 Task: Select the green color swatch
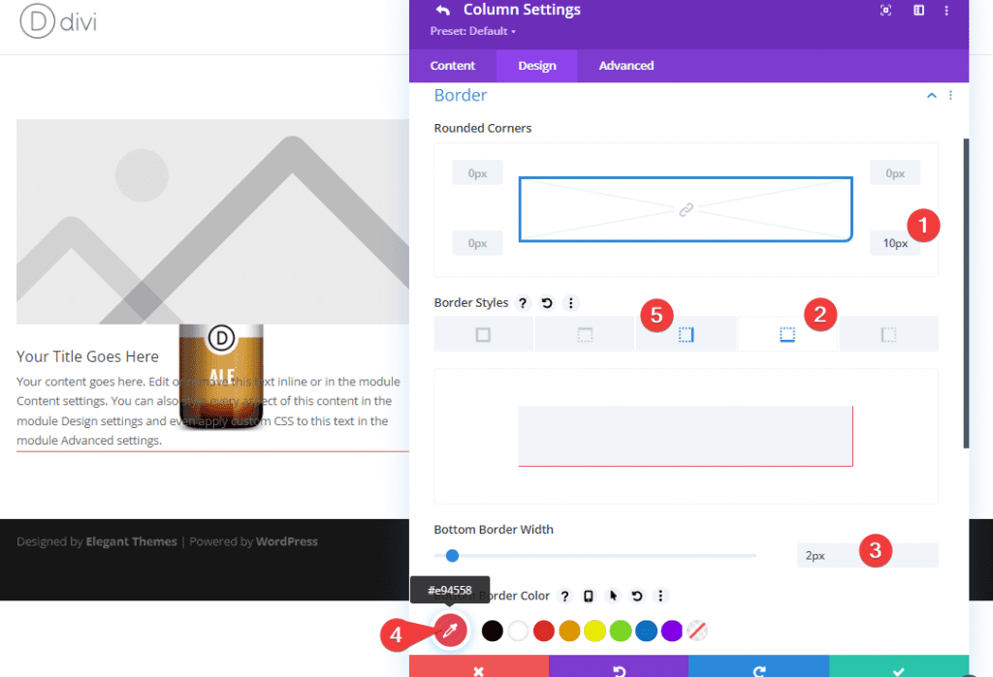coord(621,631)
